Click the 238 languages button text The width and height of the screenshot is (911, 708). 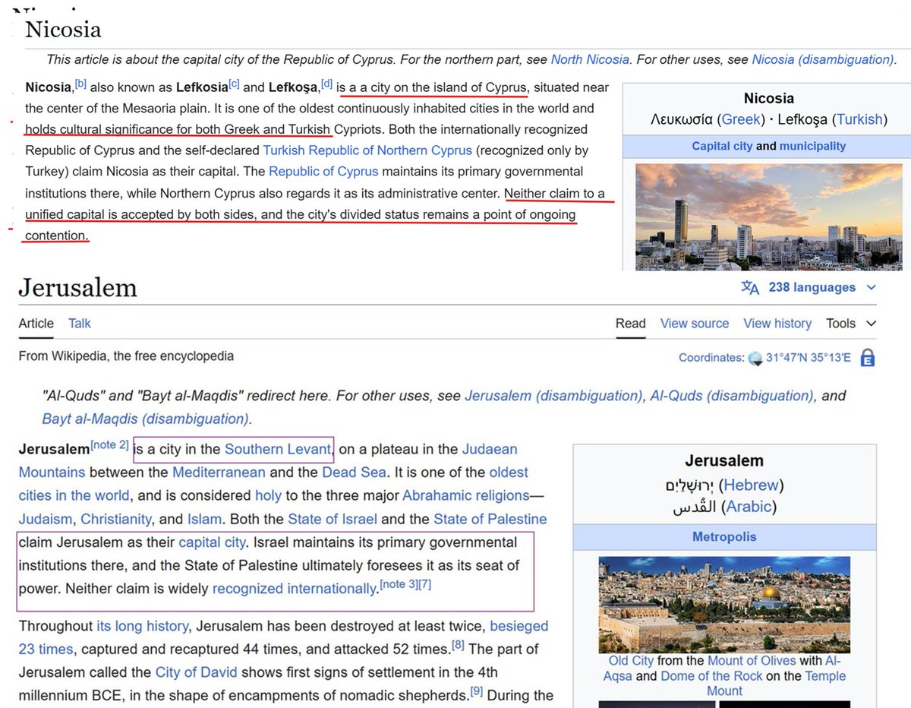pos(812,288)
